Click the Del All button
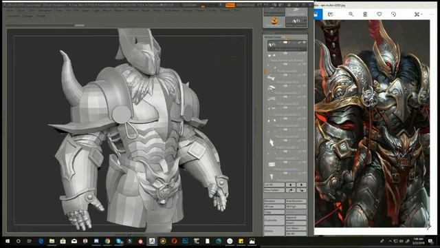The width and height of the screenshot is (440, 248). (x=296, y=234)
